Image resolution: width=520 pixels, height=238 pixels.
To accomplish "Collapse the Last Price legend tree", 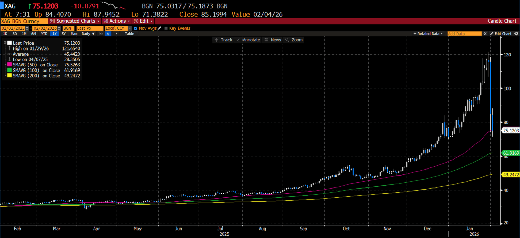I will pyautogui.click(x=5, y=43).
